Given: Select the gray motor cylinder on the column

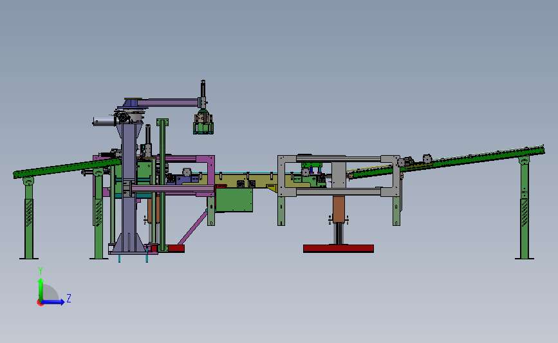Looking at the screenshot, I should pos(104,122).
